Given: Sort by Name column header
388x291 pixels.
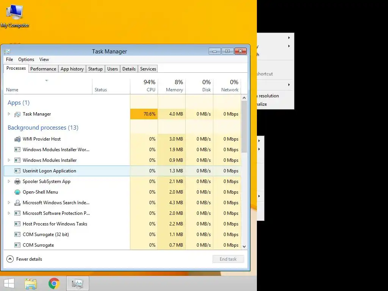Looking at the screenshot, I should tap(48, 86).
